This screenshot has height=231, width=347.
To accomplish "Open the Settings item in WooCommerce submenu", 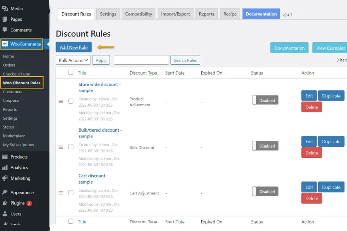I will [10, 118].
